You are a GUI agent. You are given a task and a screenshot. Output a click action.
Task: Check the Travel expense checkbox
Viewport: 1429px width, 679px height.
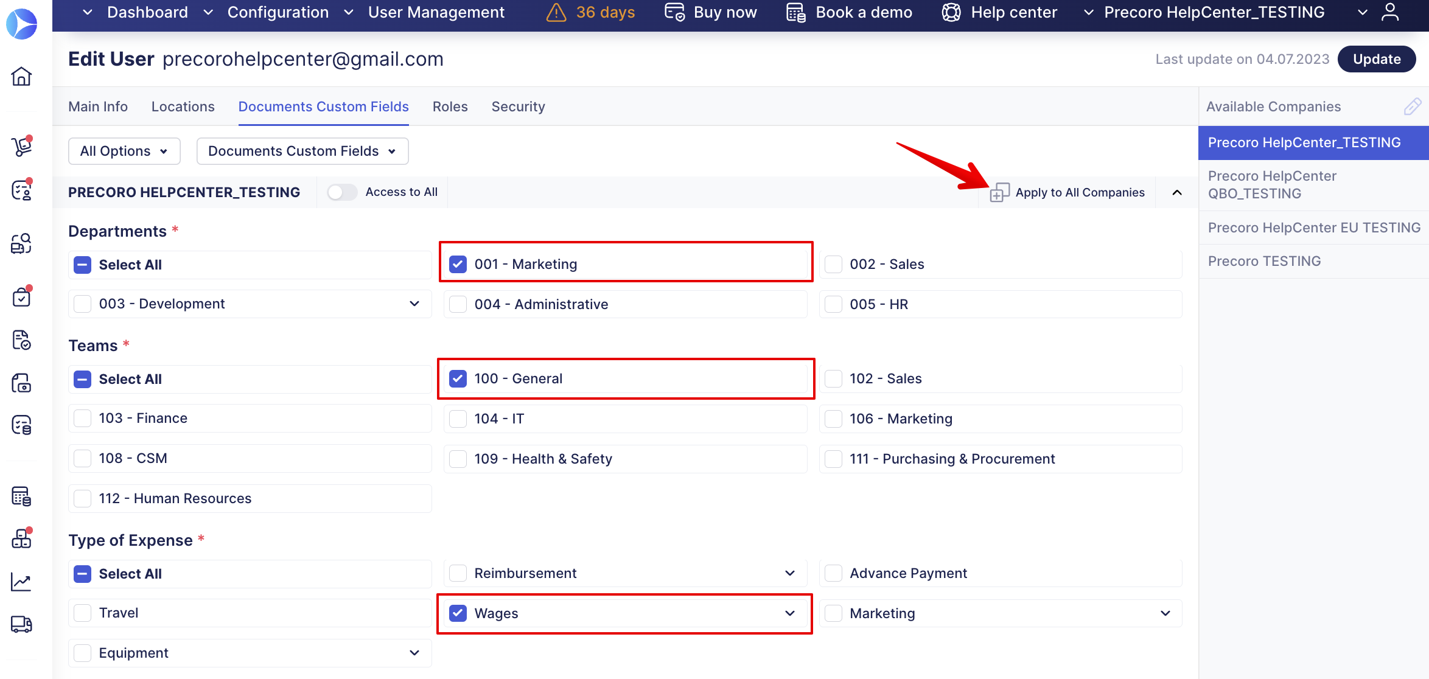point(82,613)
